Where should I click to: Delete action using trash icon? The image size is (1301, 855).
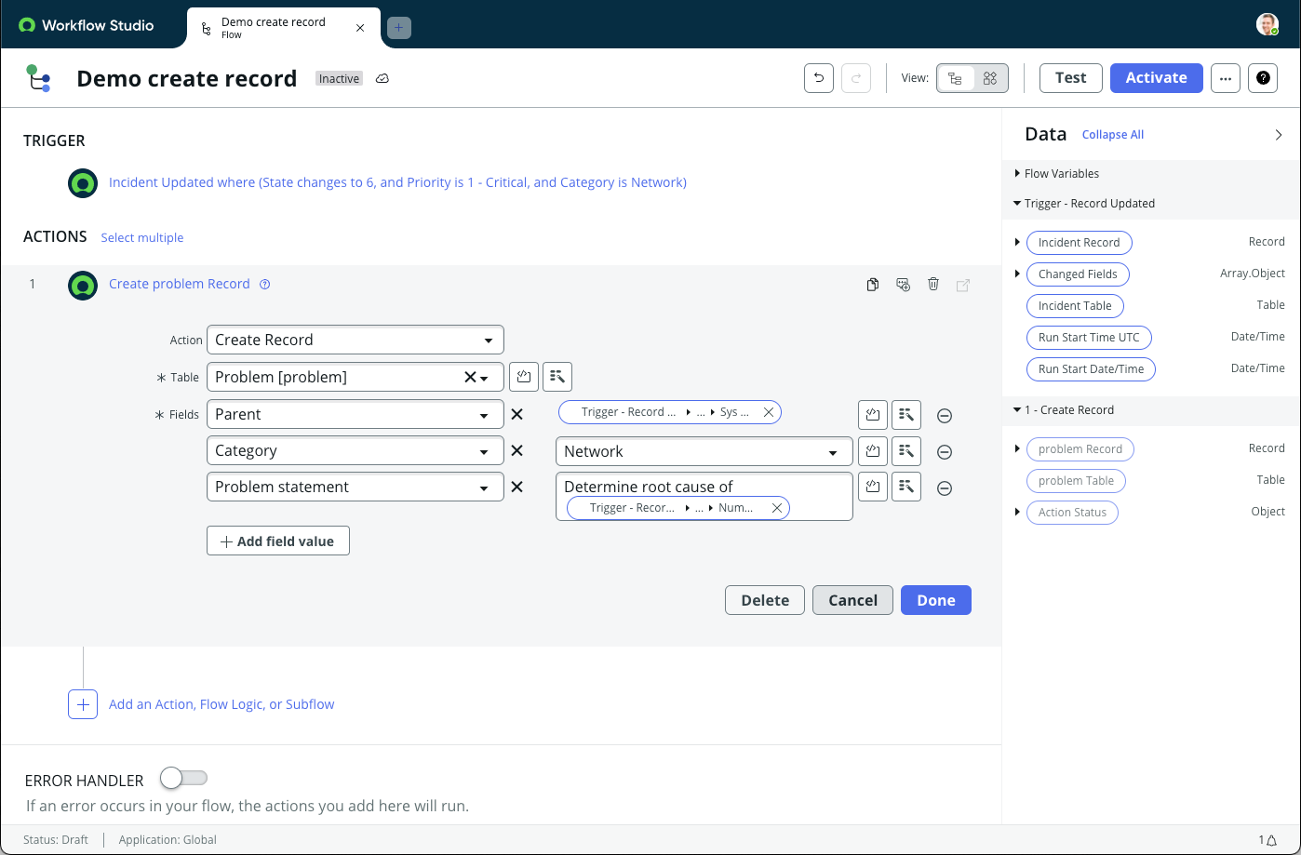(x=933, y=285)
